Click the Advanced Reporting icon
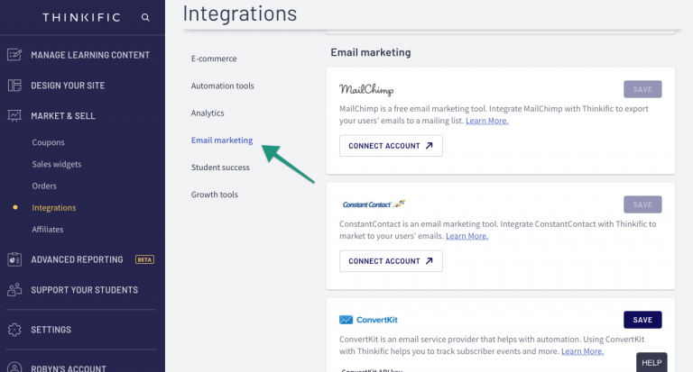This screenshot has height=372, width=693. [x=14, y=259]
